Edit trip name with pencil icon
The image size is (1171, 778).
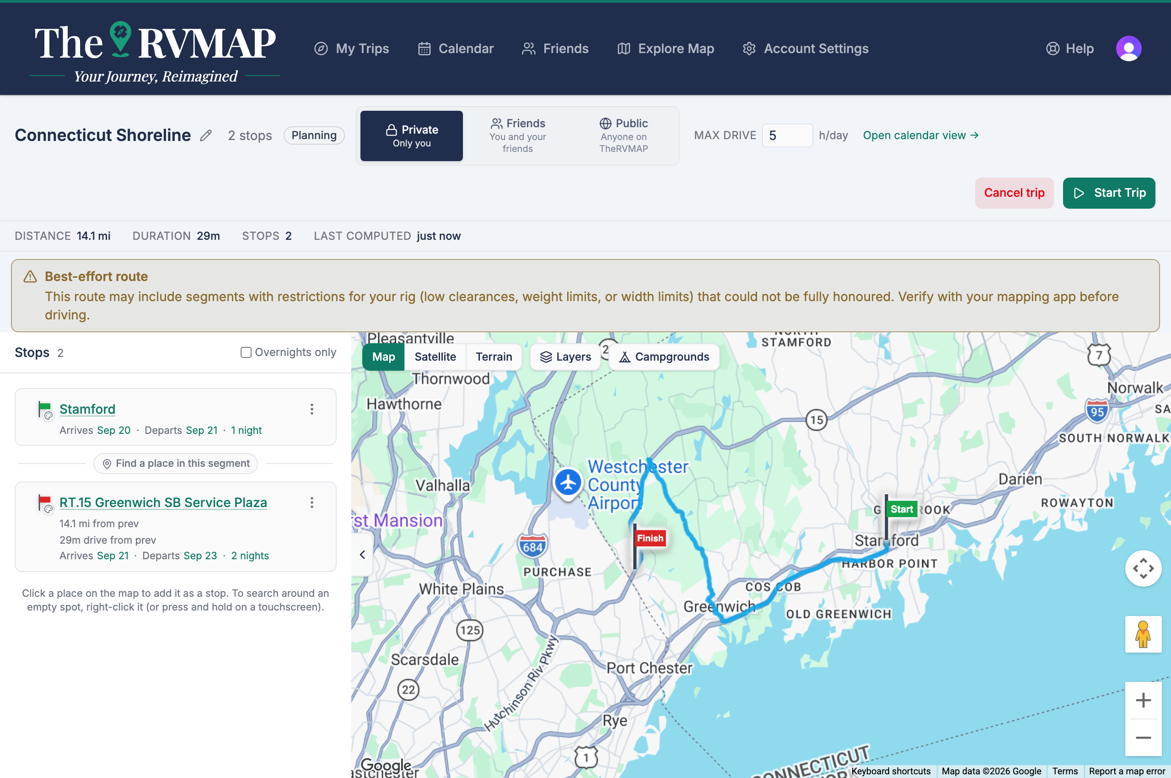coord(206,135)
